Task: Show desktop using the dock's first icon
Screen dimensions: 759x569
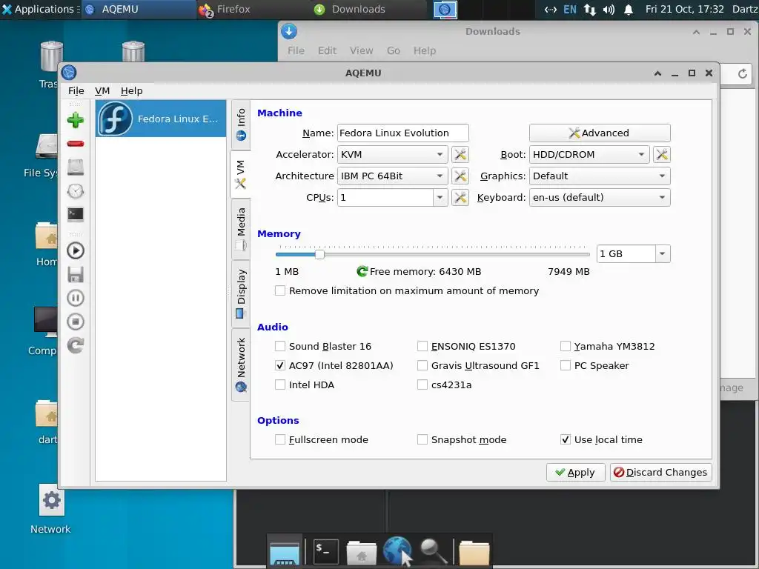Action: (285, 551)
